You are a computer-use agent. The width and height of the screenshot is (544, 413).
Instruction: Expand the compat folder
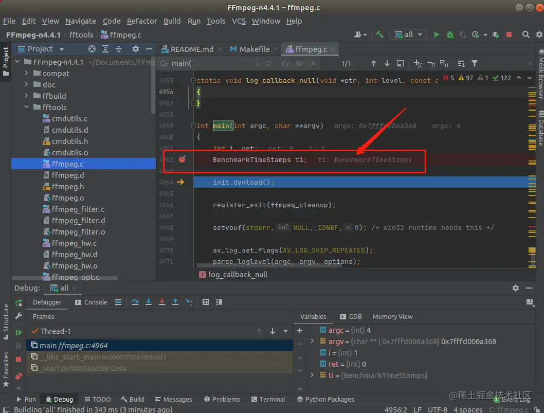pos(26,73)
